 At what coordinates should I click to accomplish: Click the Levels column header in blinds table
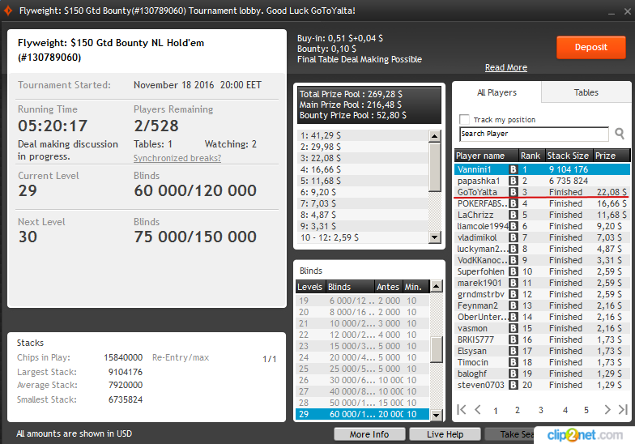coord(309,287)
